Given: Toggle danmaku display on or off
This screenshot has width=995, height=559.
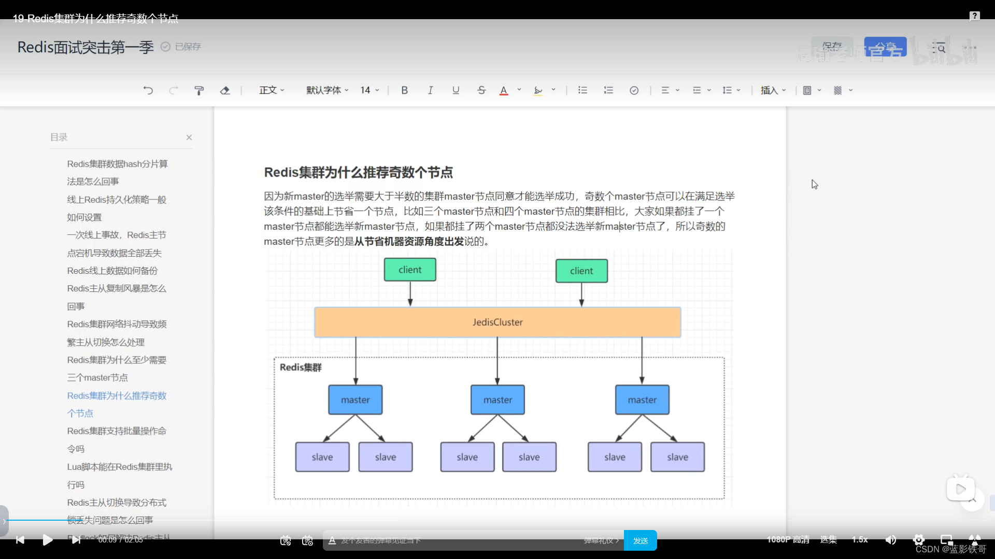Looking at the screenshot, I should pos(286,540).
